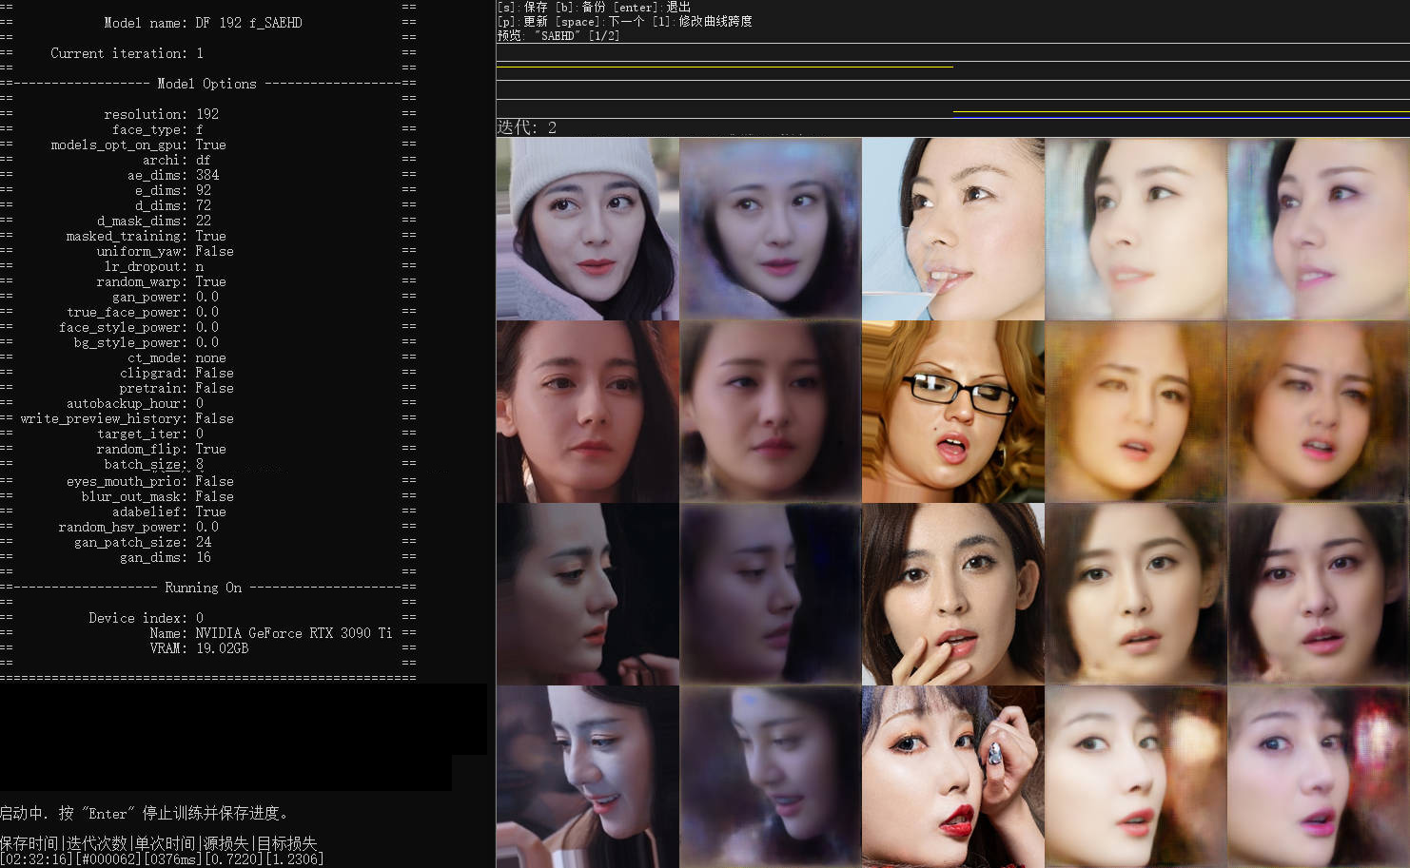Click the '[#000062]' iteration count value

pyautogui.click(x=107, y=859)
